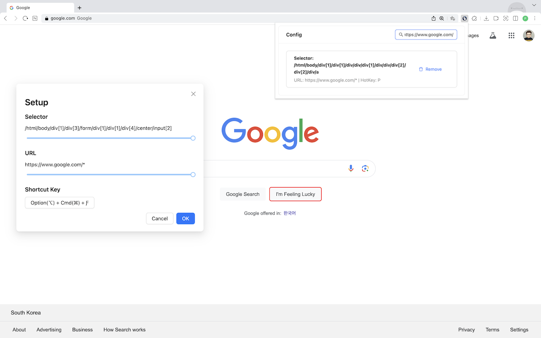
Task: Open the browser downloads icon
Action: coord(486,18)
